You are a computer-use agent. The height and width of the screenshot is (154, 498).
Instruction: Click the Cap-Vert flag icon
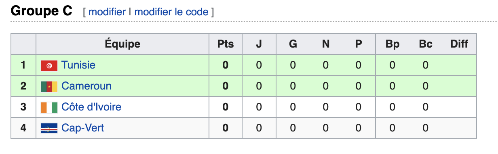49,128
